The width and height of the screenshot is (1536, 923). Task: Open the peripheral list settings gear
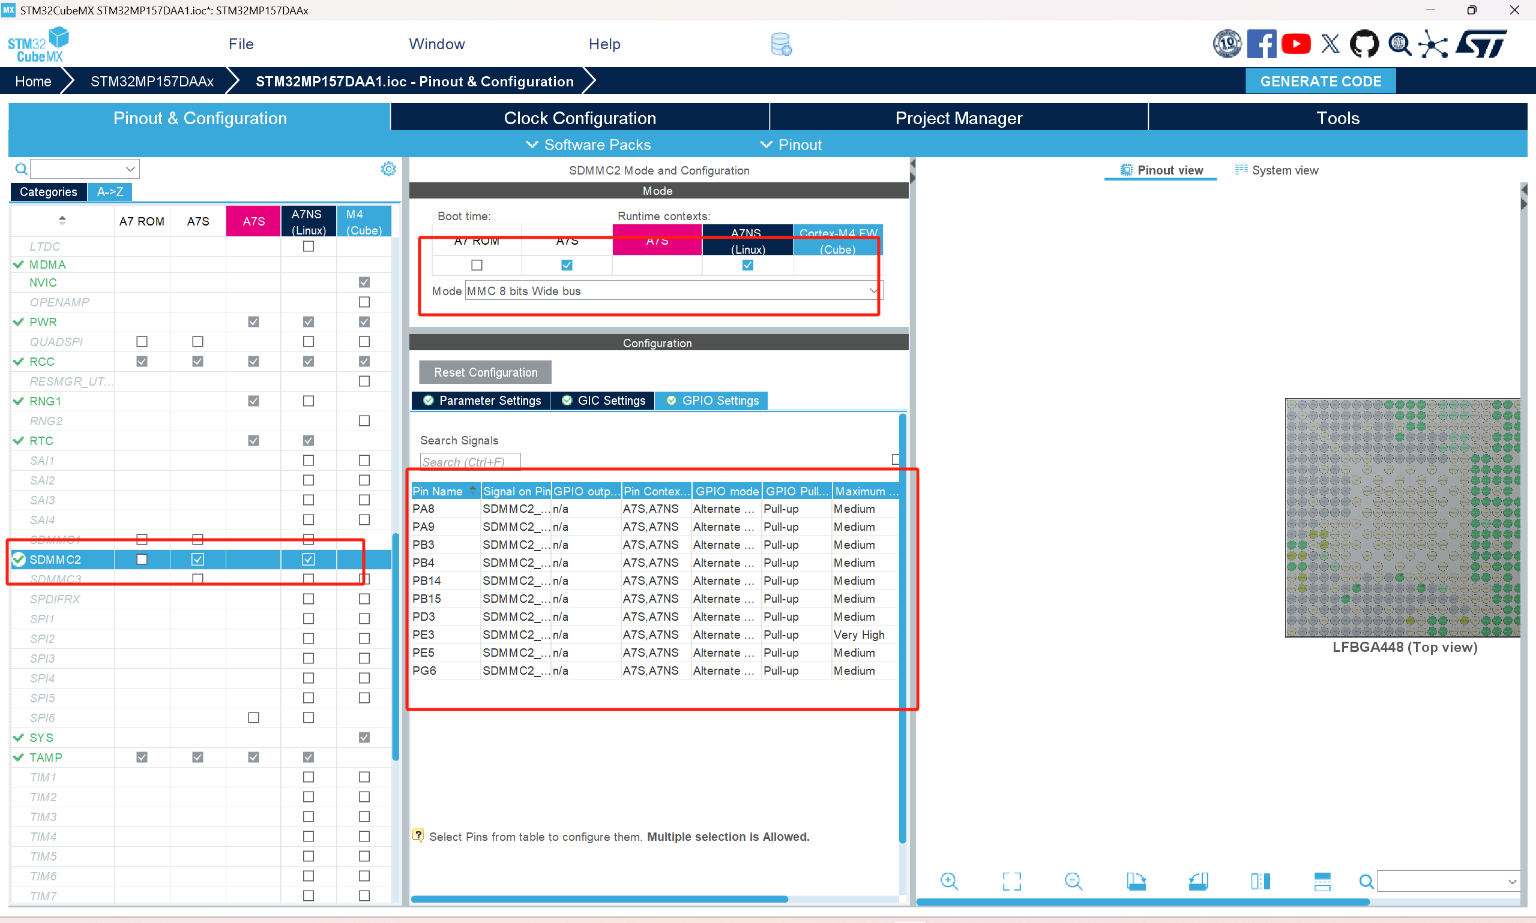(x=388, y=169)
